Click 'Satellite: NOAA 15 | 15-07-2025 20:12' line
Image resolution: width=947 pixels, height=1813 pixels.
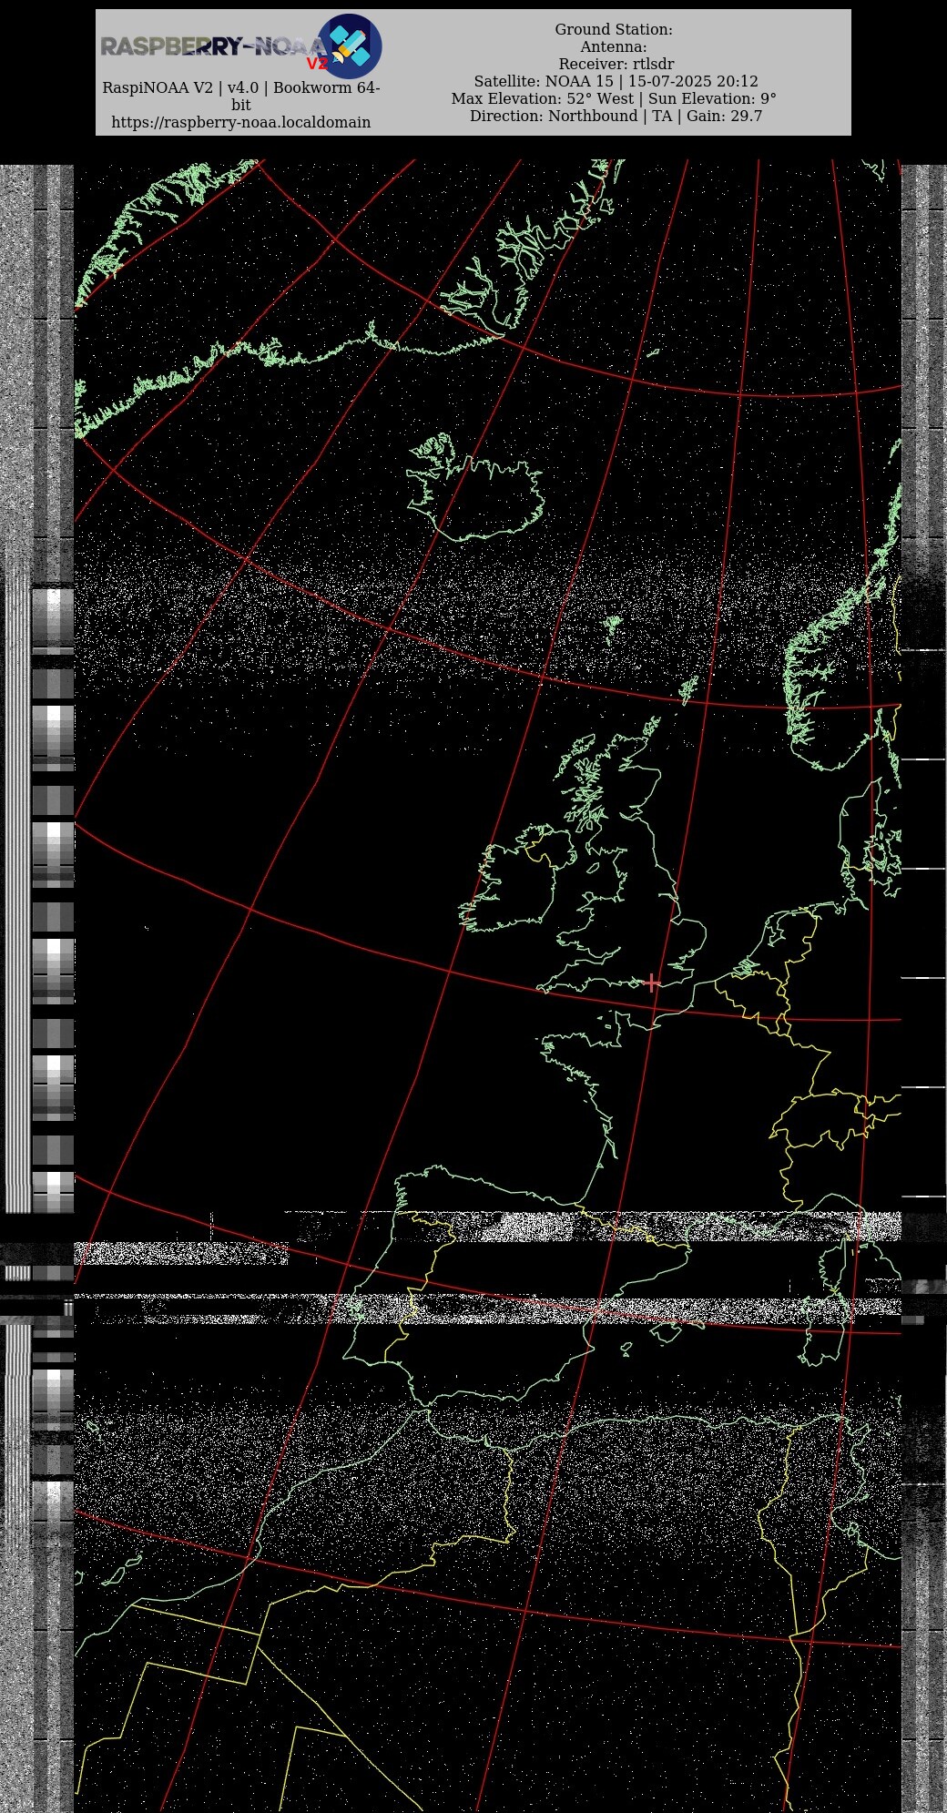click(616, 81)
